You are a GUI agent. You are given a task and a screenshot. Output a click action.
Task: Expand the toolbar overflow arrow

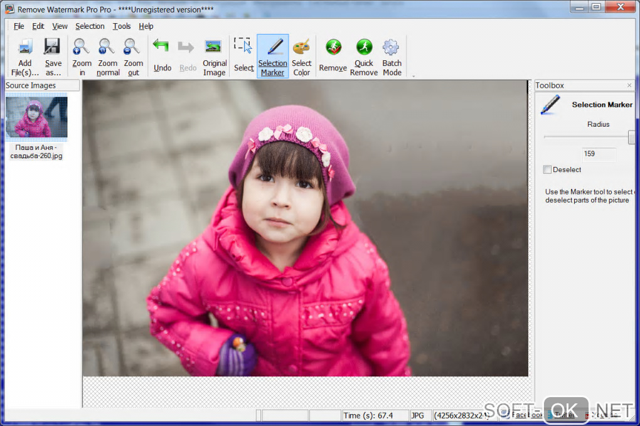(413, 76)
